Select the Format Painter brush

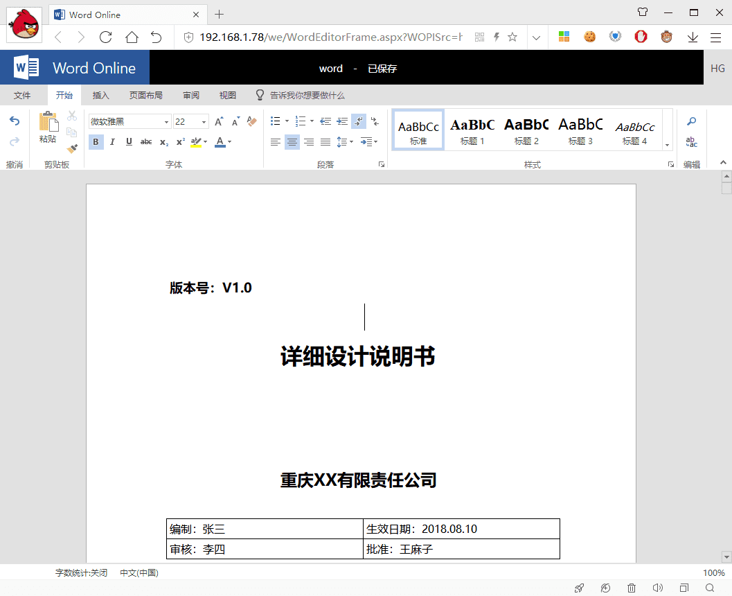72,148
